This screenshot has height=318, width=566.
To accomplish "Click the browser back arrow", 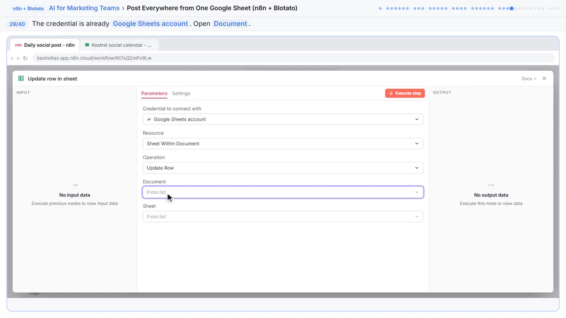I will pyautogui.click(x=12, y=58).
